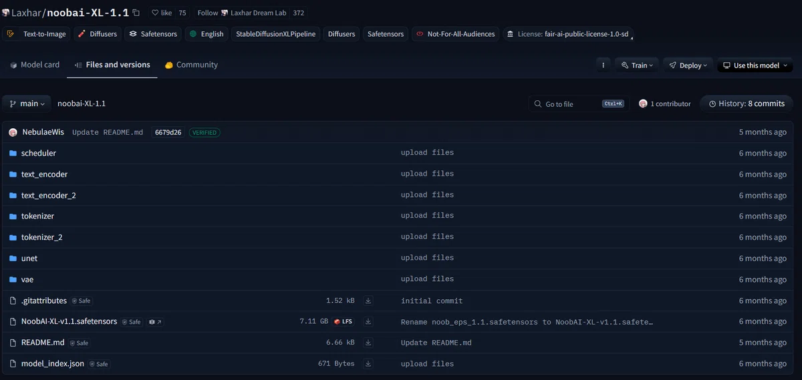Click the Rename noob_eps_1.1.safetensors commit message

click(x=527, y=322)
